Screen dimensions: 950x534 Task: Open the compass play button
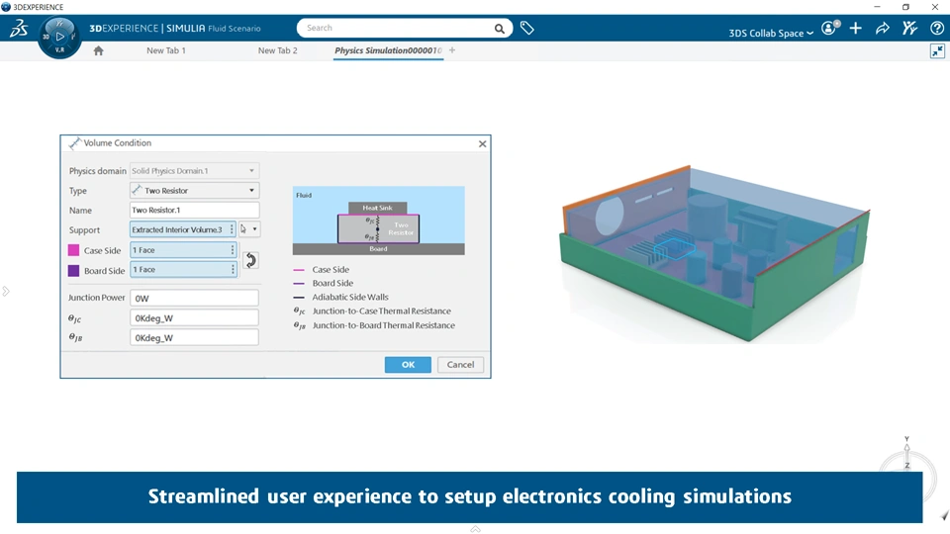pos(59,37)
